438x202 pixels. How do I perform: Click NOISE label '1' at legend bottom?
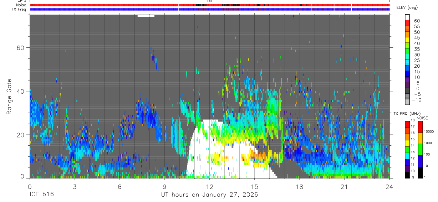point(426,177)
